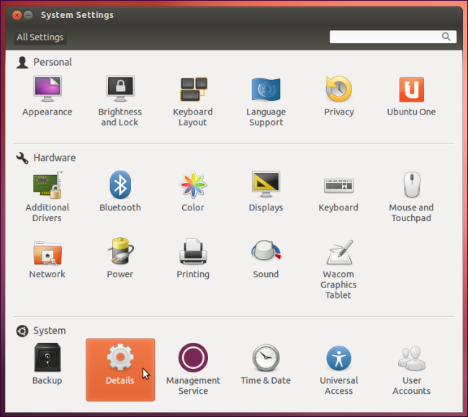Open Backup settings
The width and height of the screenshot is (468, 417).
[47, 364]
